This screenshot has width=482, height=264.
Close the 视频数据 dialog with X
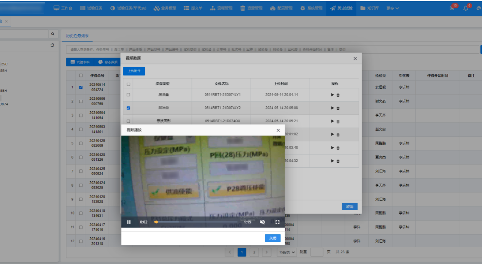355,58
